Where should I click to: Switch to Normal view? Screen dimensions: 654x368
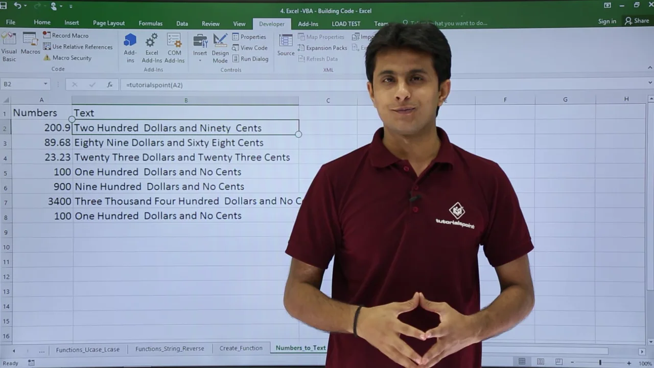522,362
